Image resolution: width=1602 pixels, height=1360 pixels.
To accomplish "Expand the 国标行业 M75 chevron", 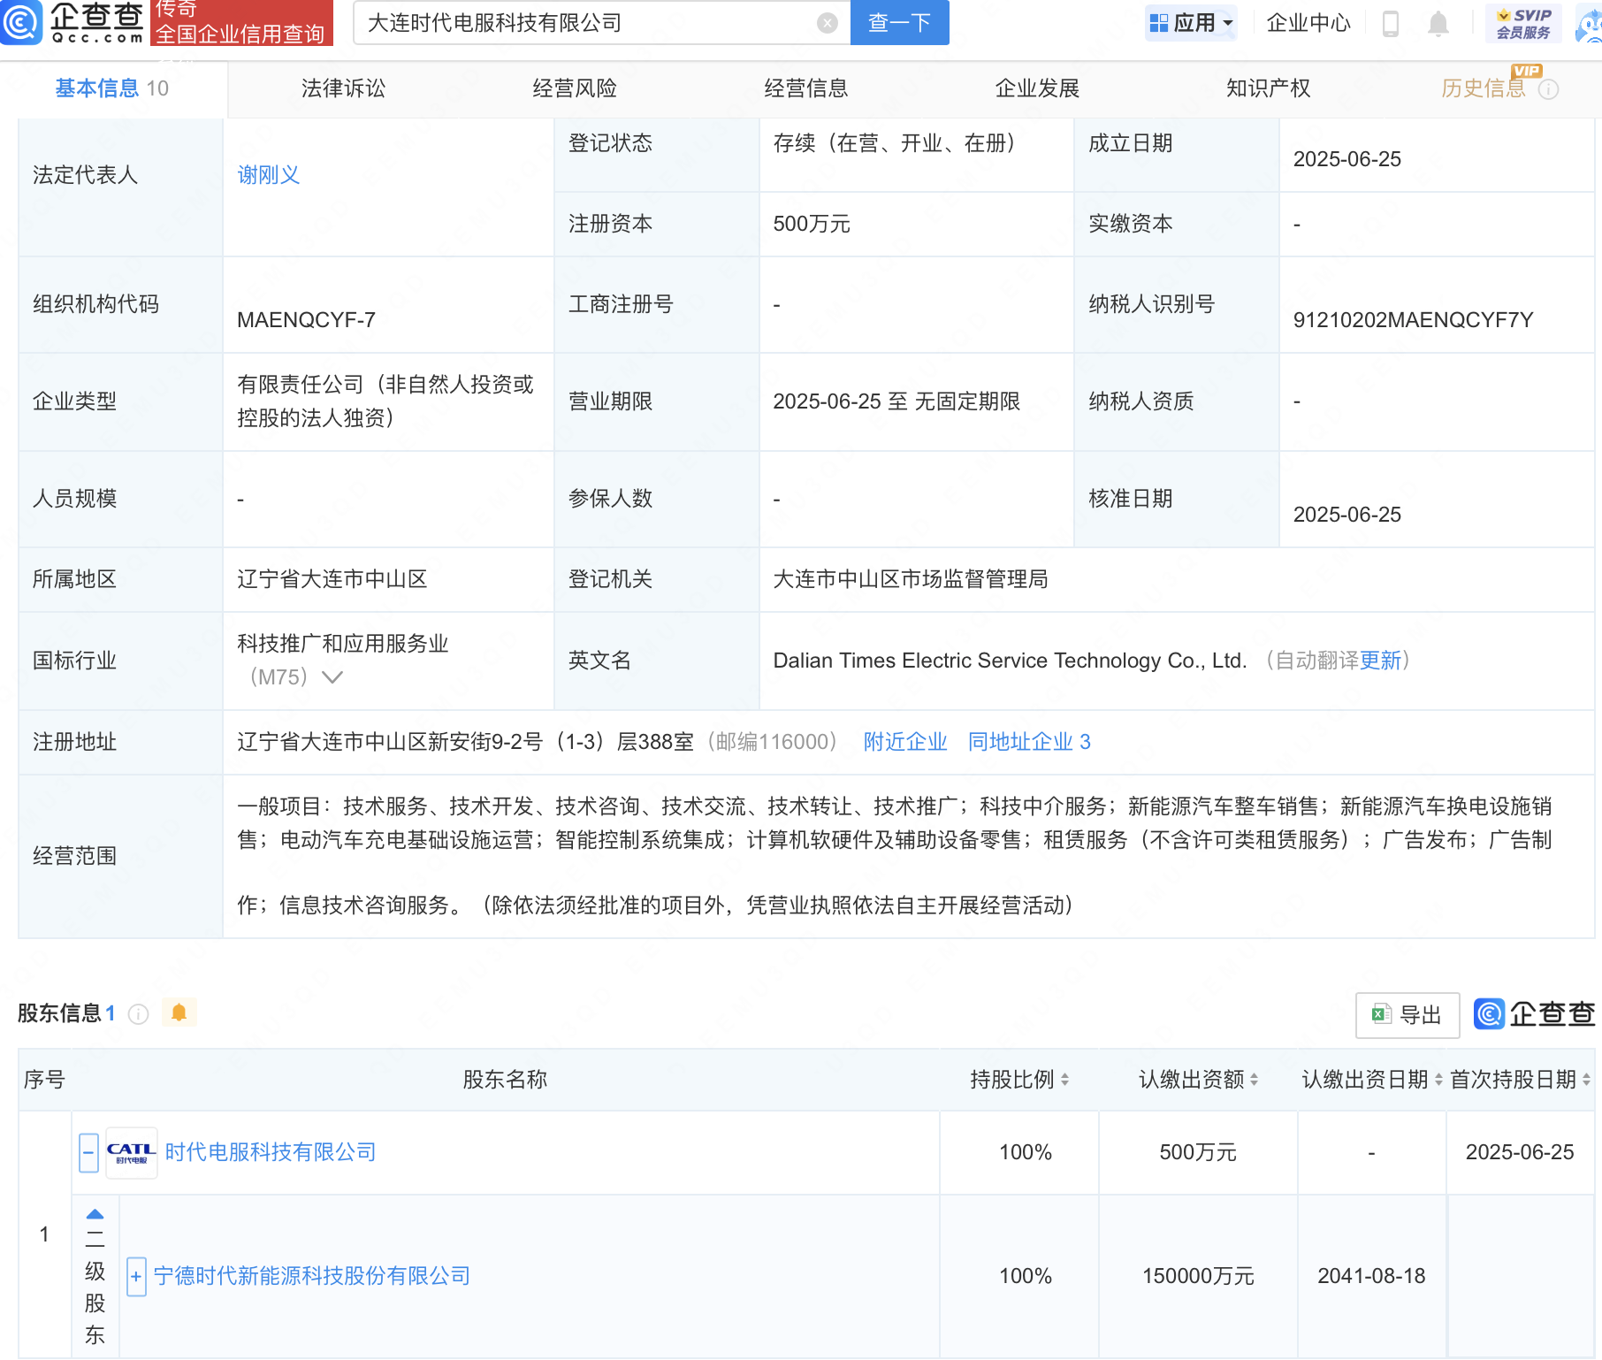I will point(332,677).
